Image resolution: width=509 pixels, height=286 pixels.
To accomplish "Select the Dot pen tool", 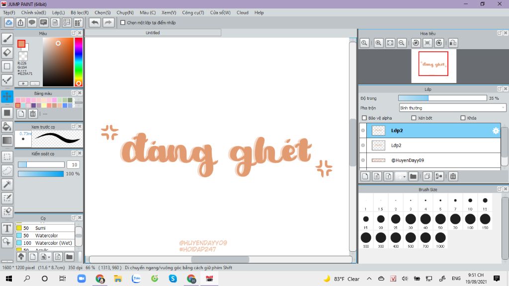I will pos(7,80).
